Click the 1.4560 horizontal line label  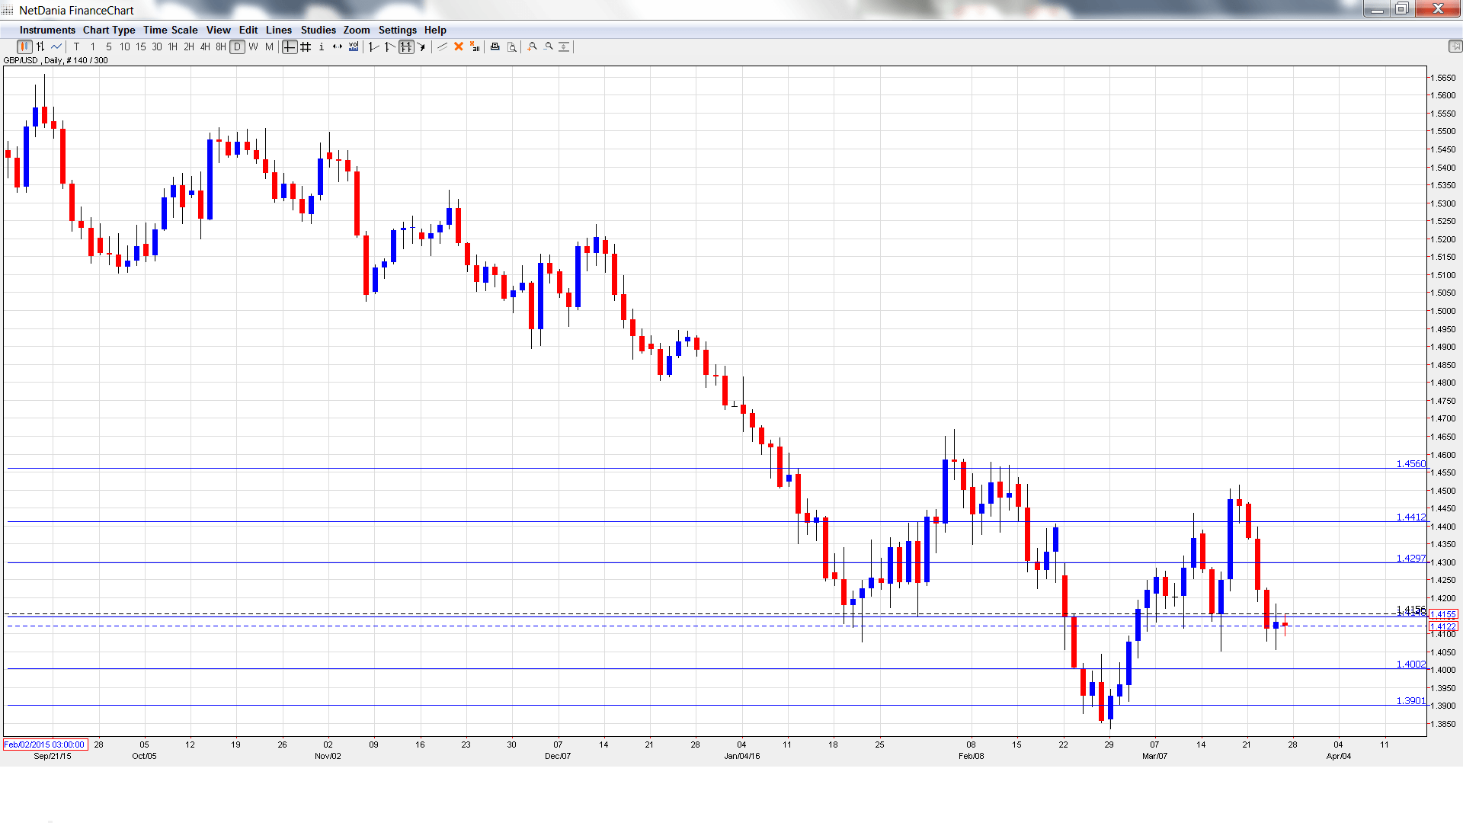(x=1410, y=463)
